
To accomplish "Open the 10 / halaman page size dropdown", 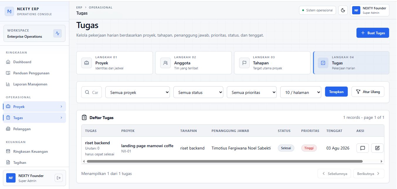I will (301, 92).
